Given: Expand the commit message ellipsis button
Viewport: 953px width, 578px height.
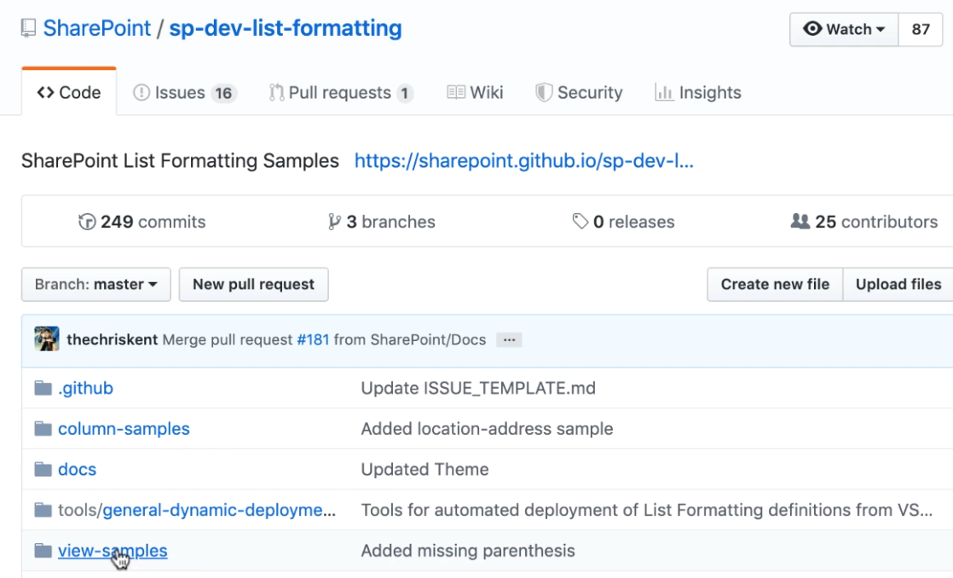Looking at the screenshot, I should pyautogui.click(x=510, y=340).
